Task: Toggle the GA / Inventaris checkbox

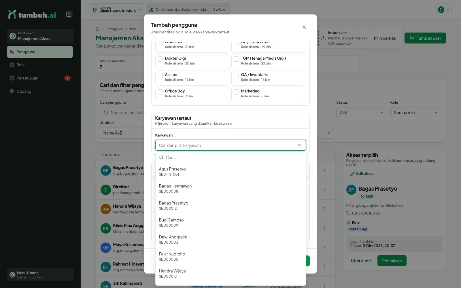Action: click(x=236, y=75)
